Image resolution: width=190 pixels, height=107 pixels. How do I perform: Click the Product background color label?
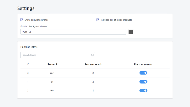34,26
